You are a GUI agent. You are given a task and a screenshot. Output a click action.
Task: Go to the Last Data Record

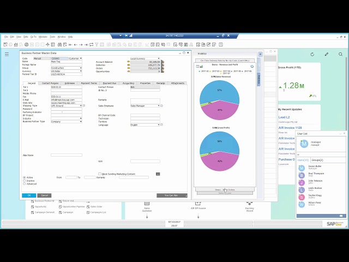click(x=86, y=45)
